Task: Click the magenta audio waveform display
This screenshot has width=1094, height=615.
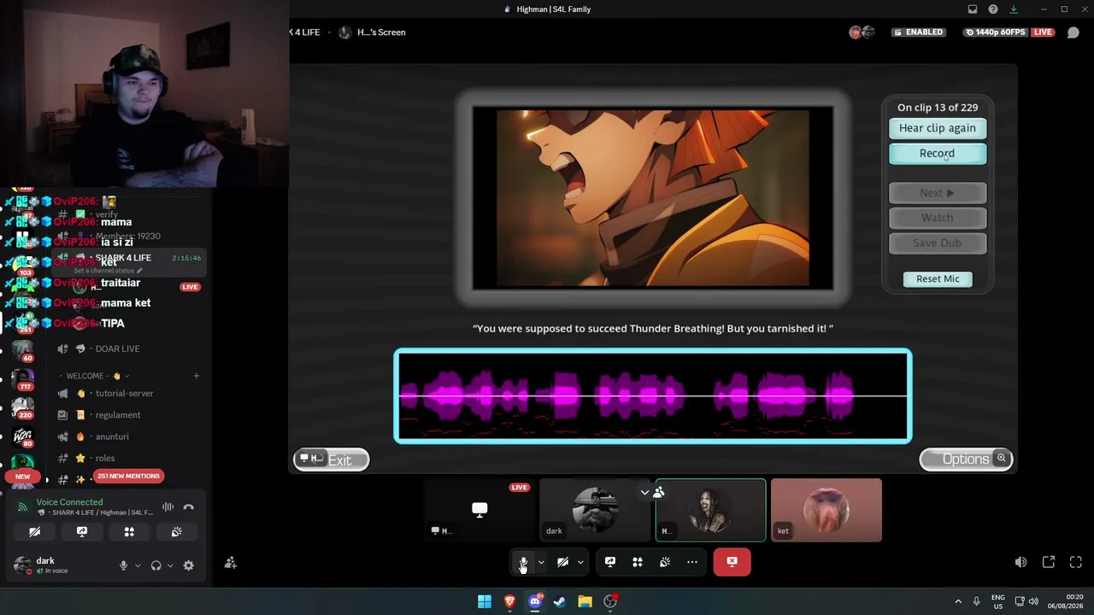Action: point(653,396)
